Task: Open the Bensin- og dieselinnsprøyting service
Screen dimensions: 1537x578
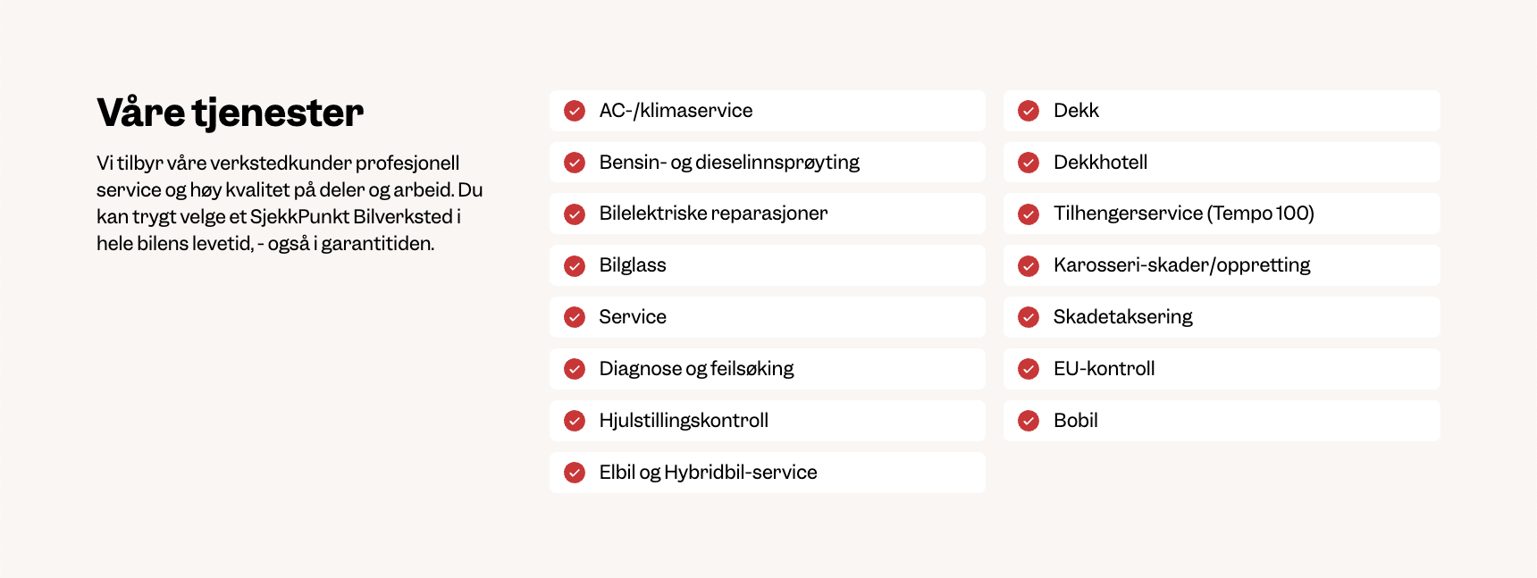Action: pos(729,163)
